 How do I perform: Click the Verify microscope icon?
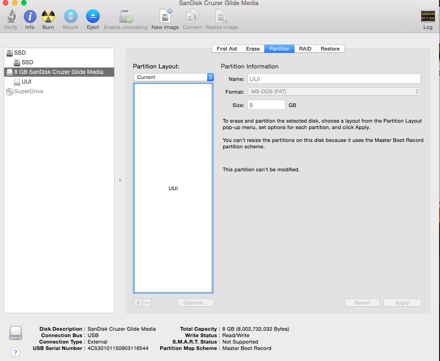pos(11,16)
